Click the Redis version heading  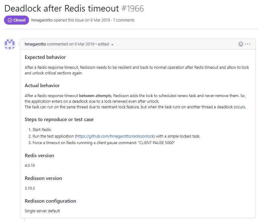point(39,156)
